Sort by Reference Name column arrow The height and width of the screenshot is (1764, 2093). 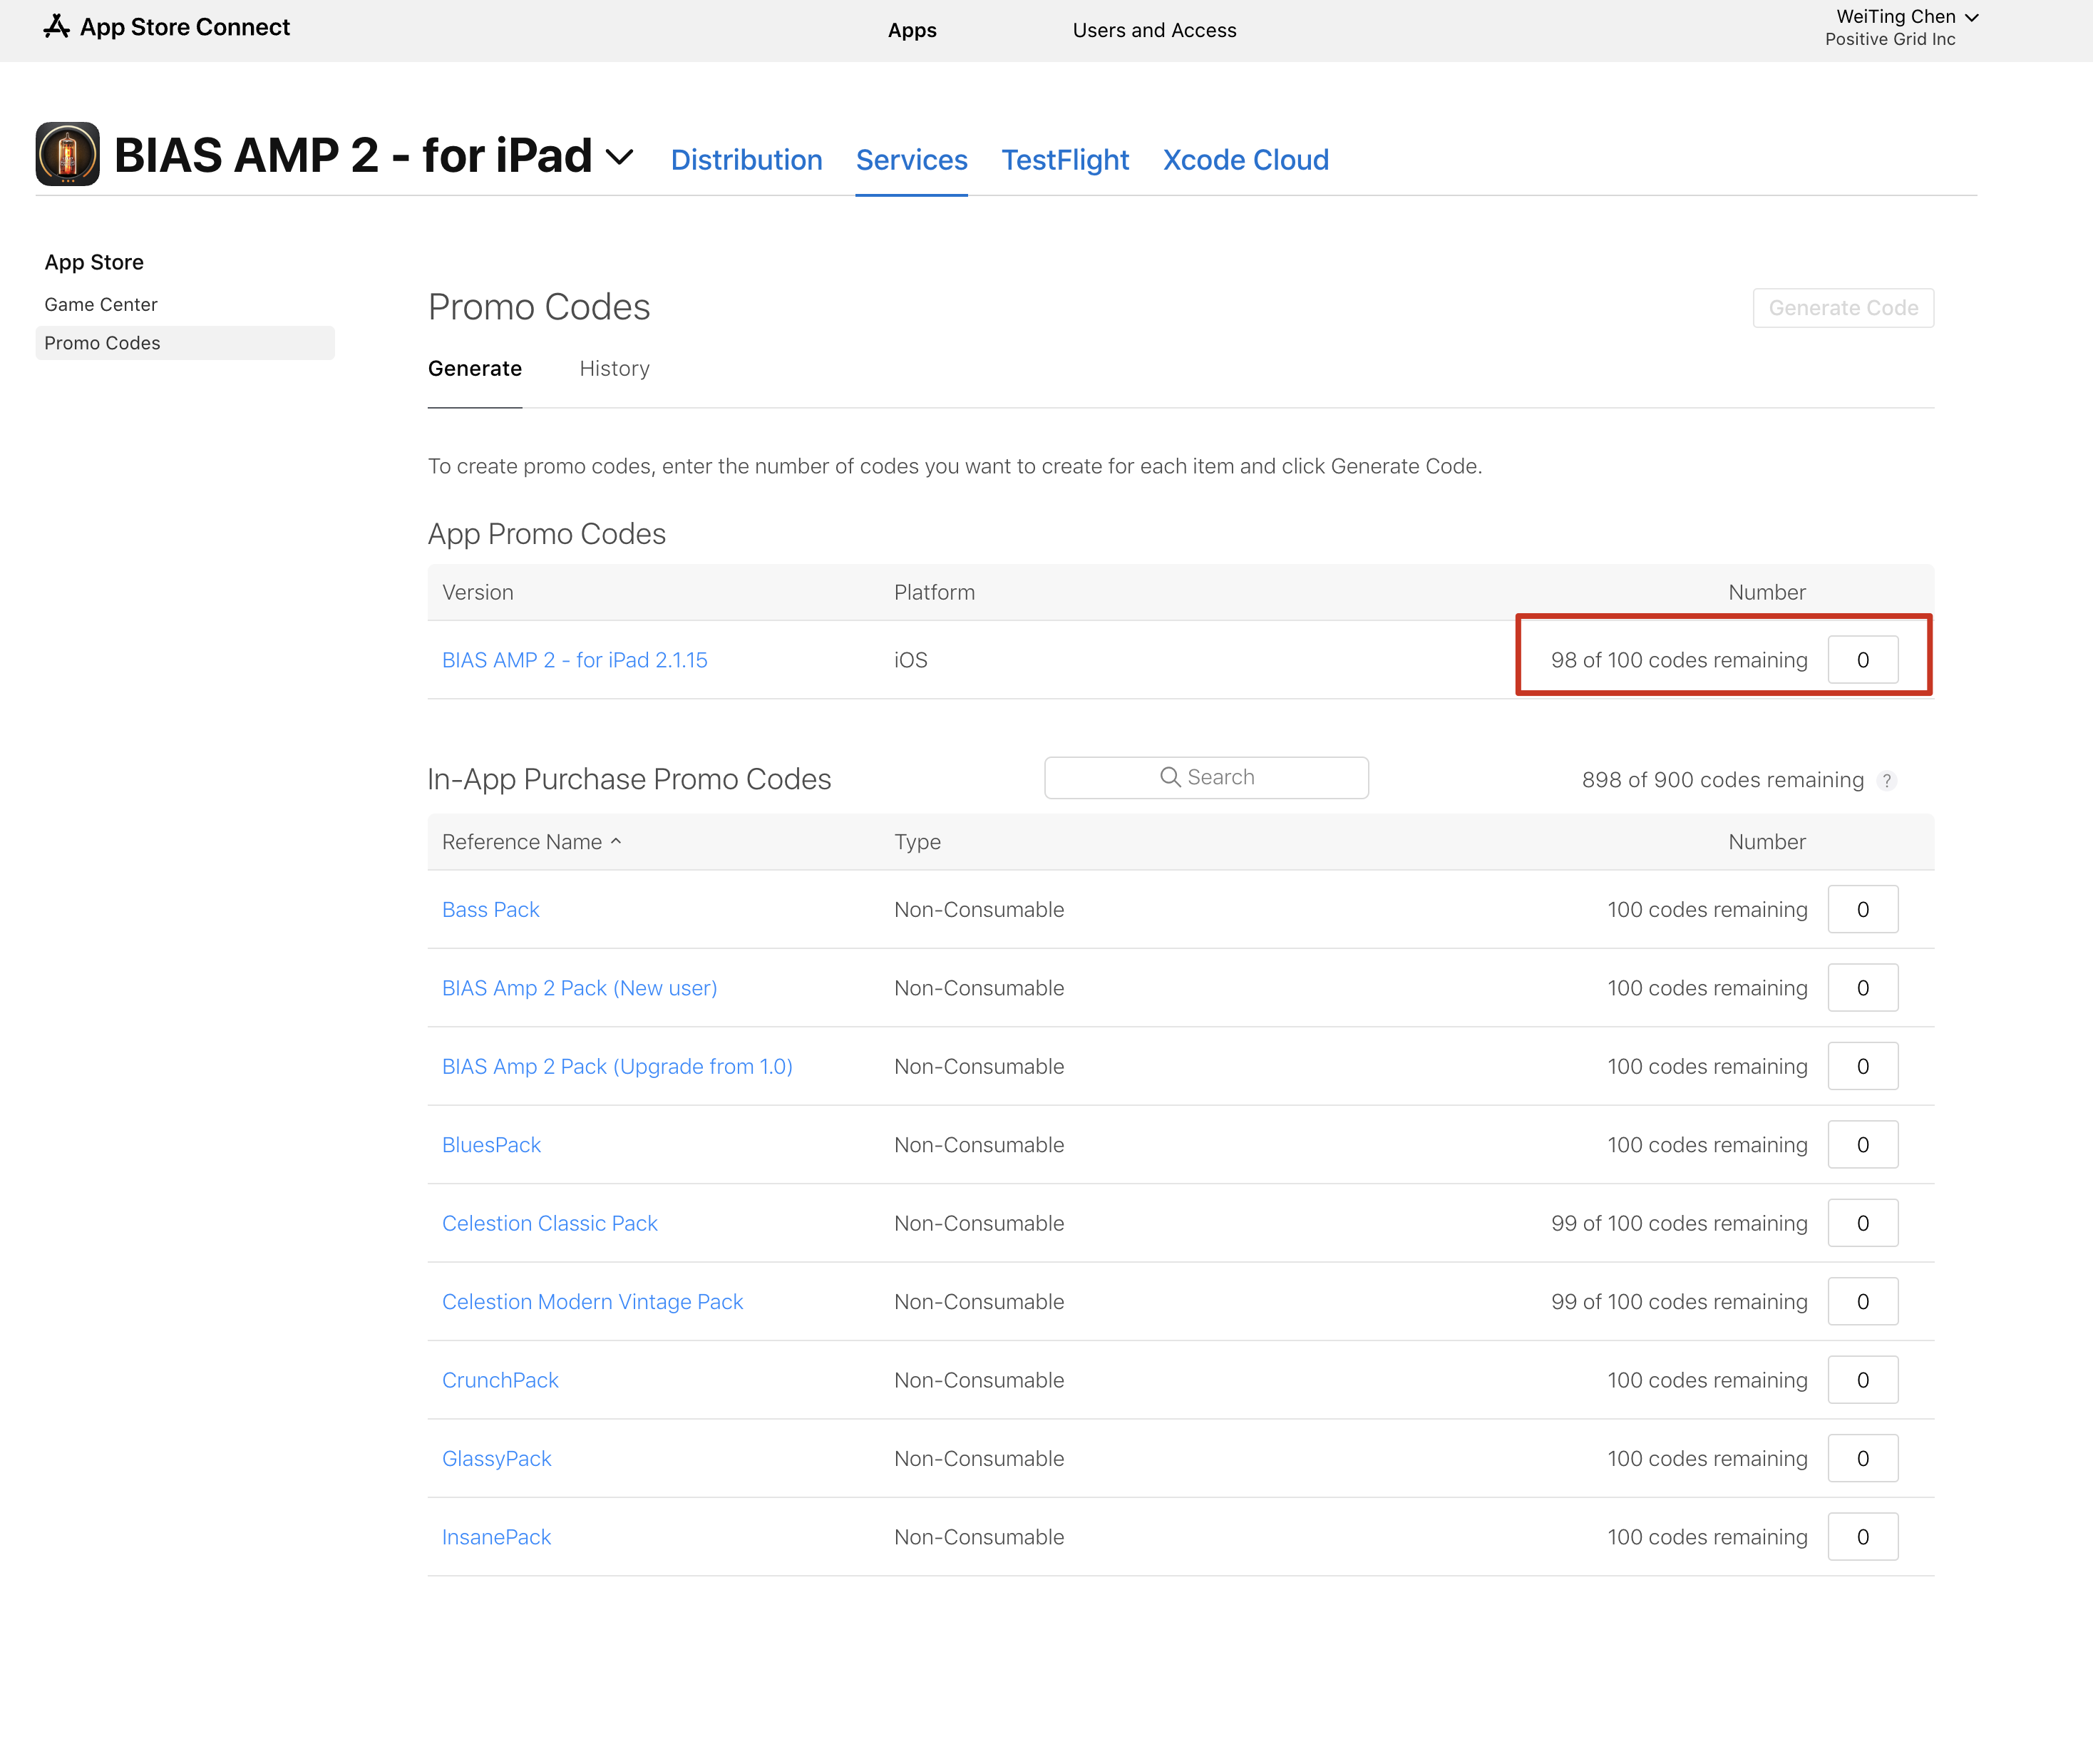[616, 841]
